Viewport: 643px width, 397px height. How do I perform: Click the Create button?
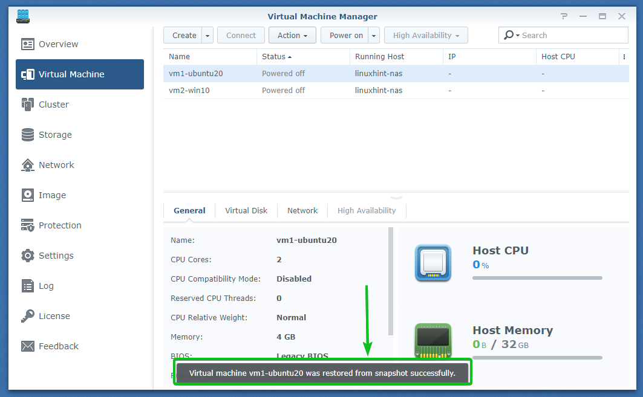[184, 36]
